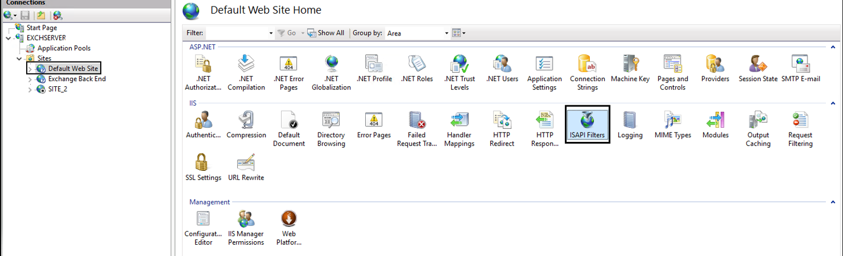Open the view mode dropdown

tap(458, 33)
